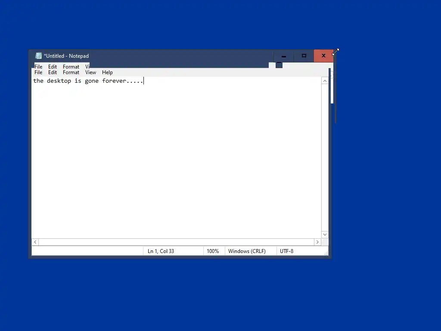Viewport: 441px width, 331px height.
Task: Open the View menu
Action: 90,72
